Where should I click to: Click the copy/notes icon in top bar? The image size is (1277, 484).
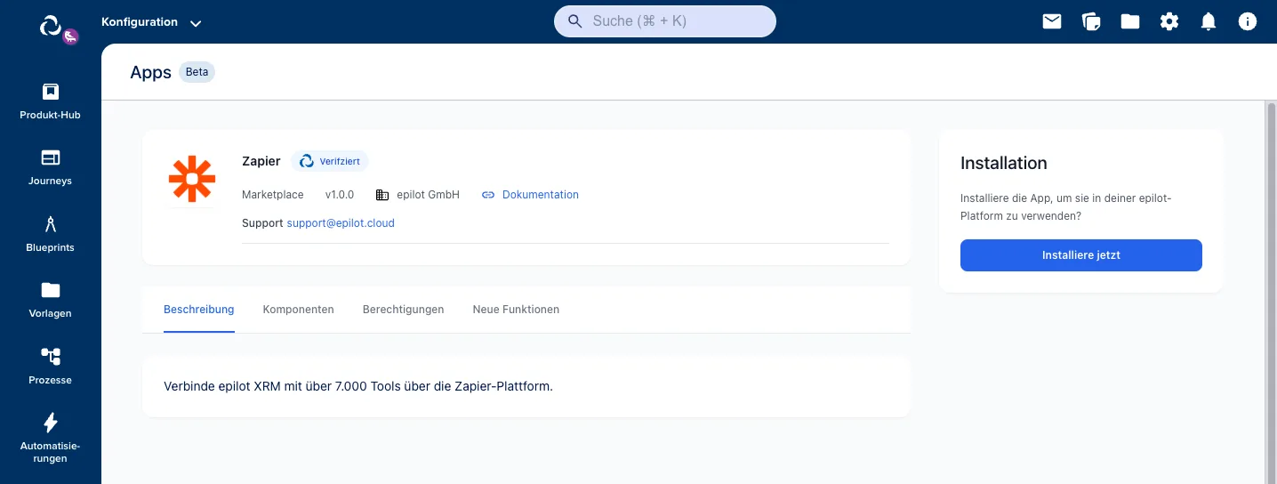click(x=1091, y=21)
